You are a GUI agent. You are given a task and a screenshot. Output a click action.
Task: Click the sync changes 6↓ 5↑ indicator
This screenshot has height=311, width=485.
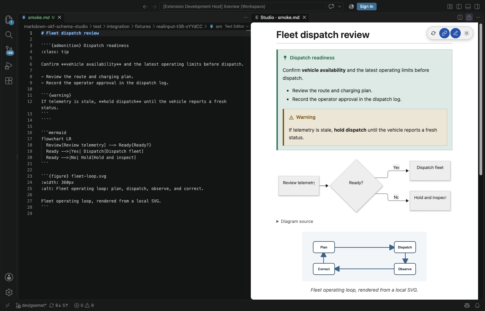pyautogui.click(x=59, y=305)
